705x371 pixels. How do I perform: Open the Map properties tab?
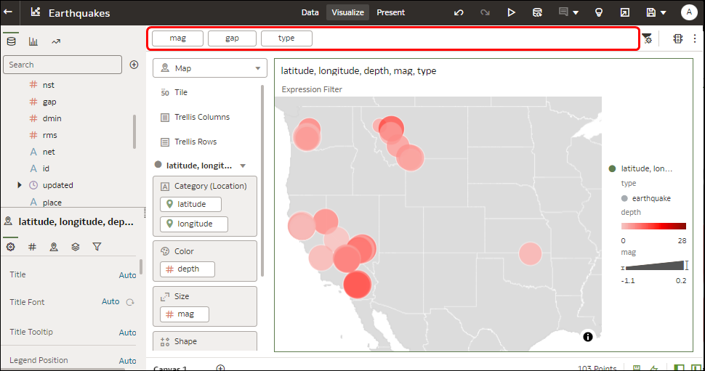[x=54, y=247]
